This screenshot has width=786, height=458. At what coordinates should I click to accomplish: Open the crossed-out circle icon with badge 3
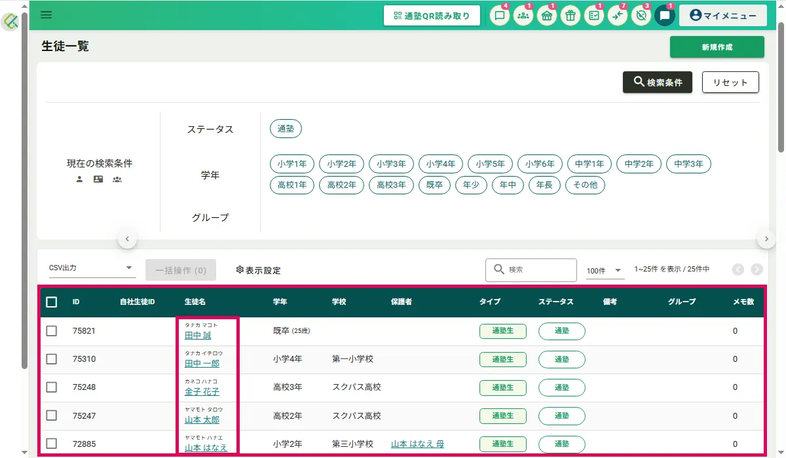(641, 16)
